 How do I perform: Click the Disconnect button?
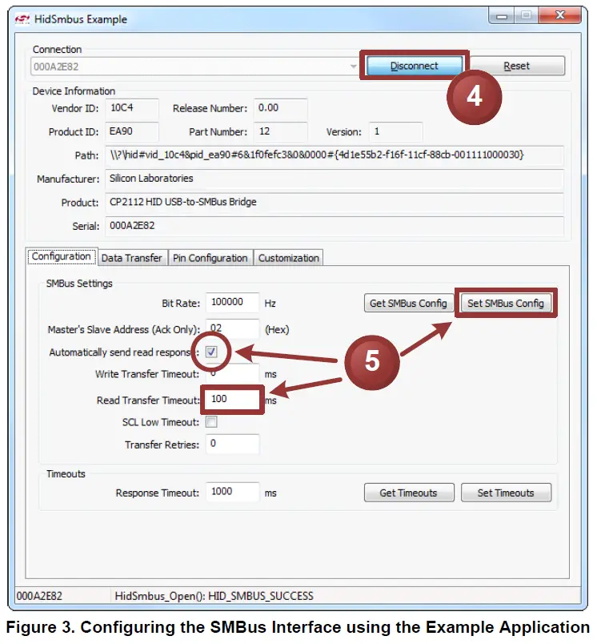click(x=414, y=66)
